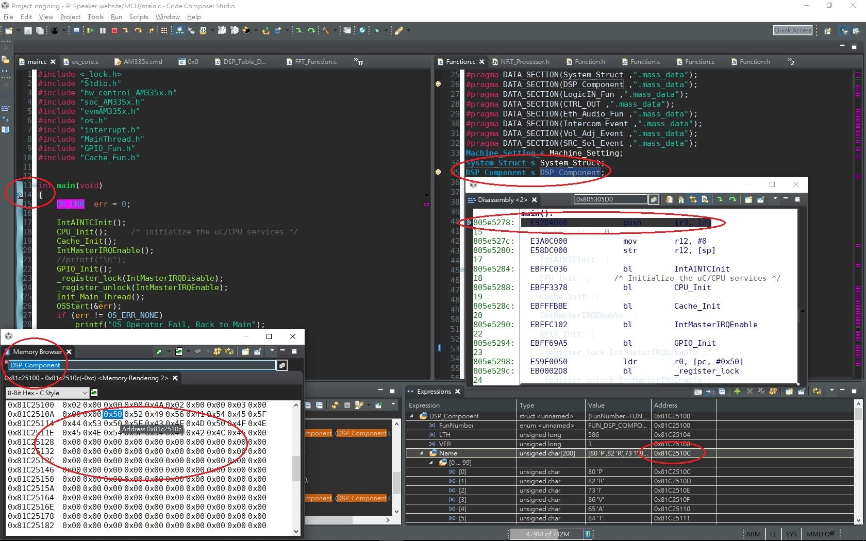Click the Save All icon
866x541 pixels.
tap(40, 31)
